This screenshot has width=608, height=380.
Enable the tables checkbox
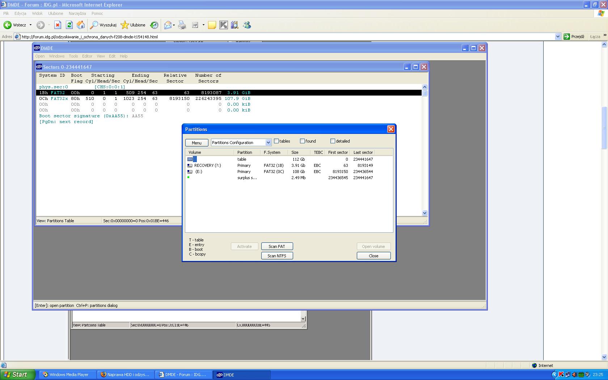(276, 141)
